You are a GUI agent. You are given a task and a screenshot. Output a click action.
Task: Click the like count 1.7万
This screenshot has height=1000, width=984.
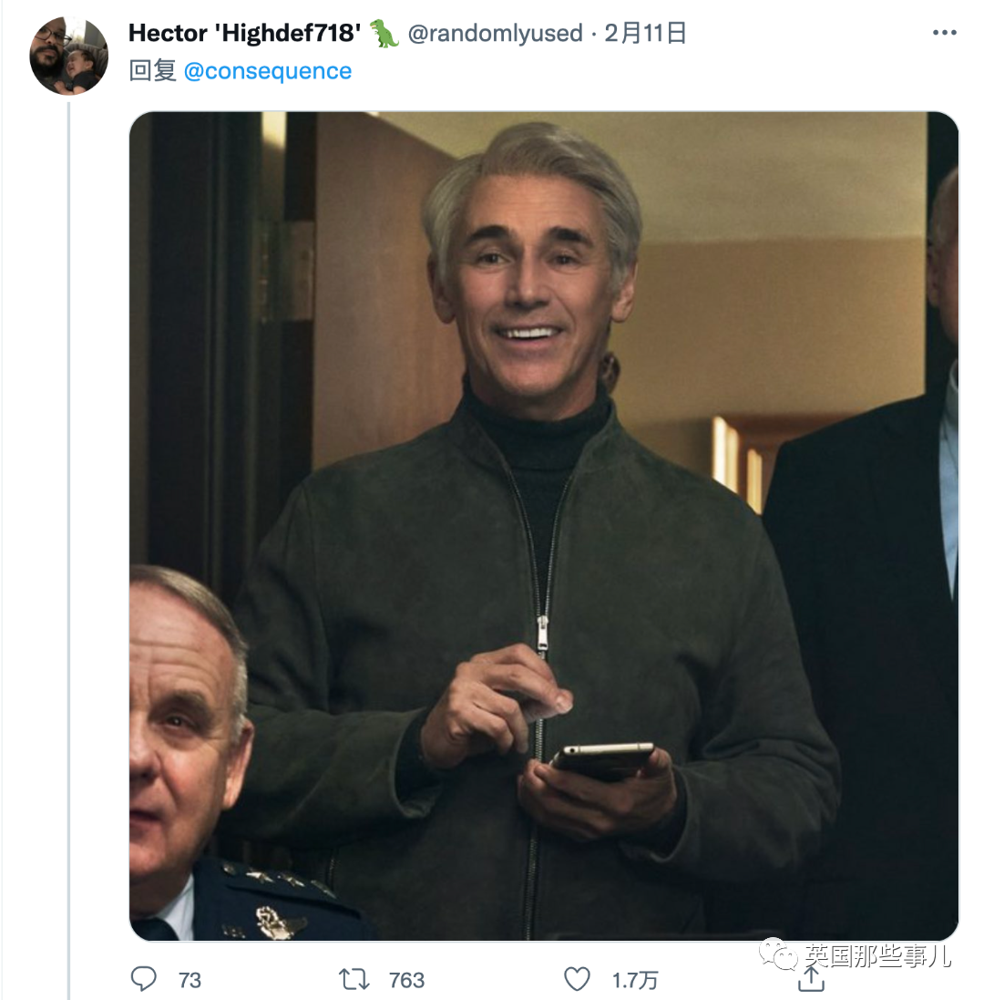point(634,980)
